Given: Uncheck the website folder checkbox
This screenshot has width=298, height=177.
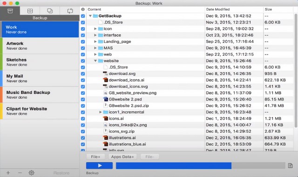Looking at the screenshot, I should pos(83,61).
